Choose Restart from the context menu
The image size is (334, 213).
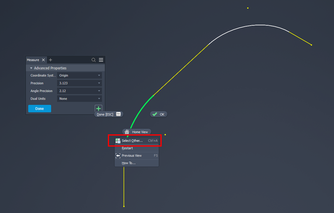137,148
